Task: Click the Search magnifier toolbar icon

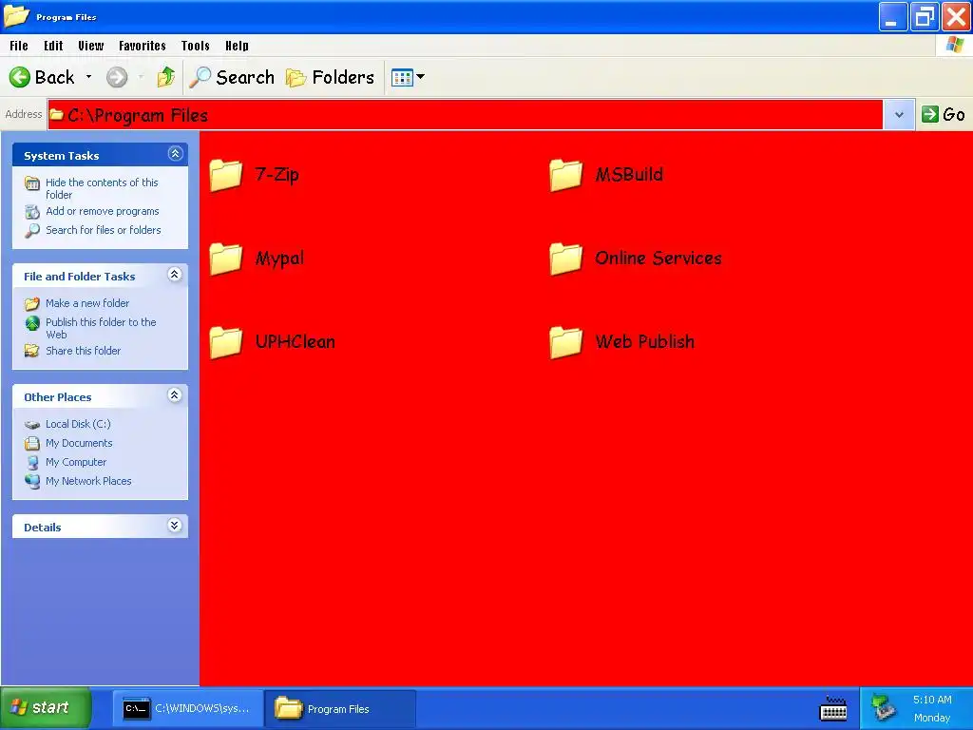Action: (200, 77)
